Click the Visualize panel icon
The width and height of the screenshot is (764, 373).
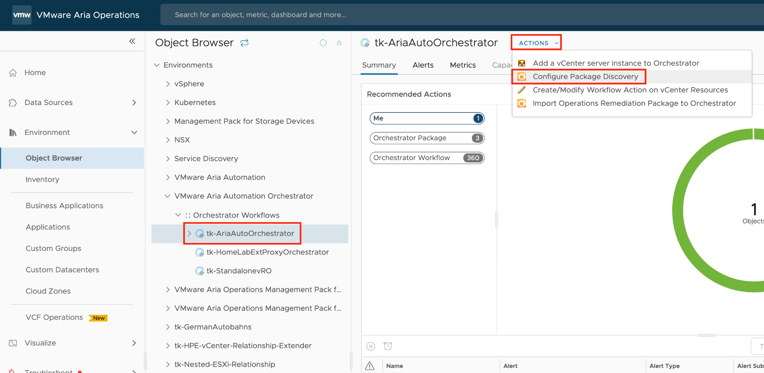point(13,343)
